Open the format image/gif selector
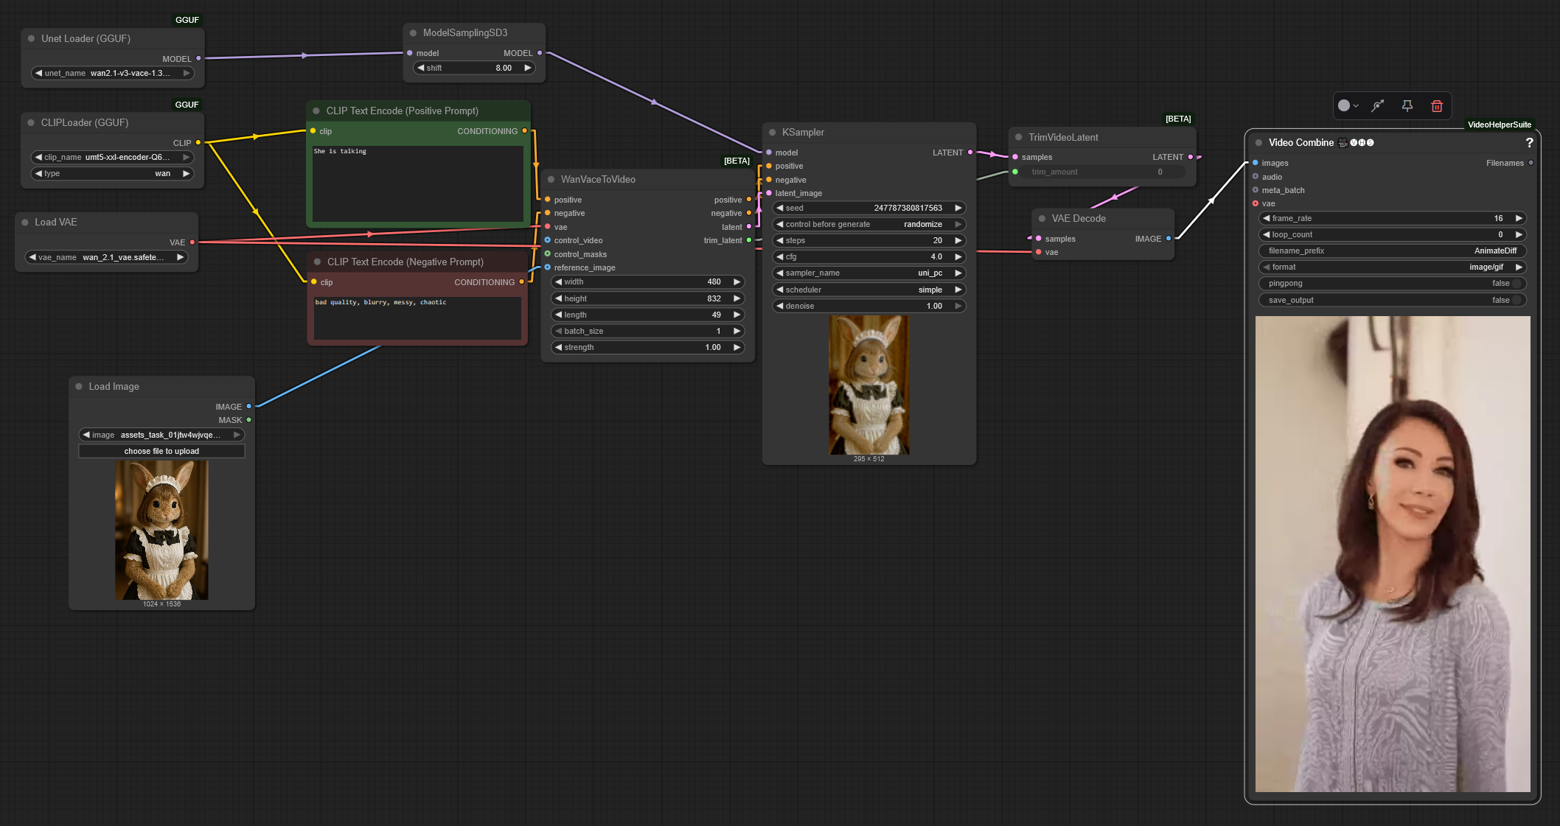This screenshot has height=826, width=1560. (1392, 267)
